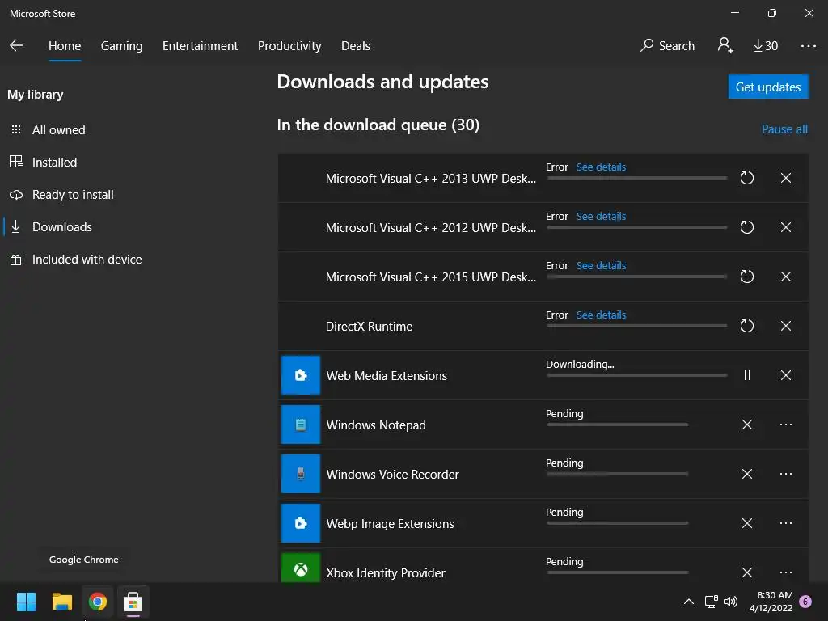The image size is (828, 621).
Task: Switch to the Home tab
Action: click(65, 46)
